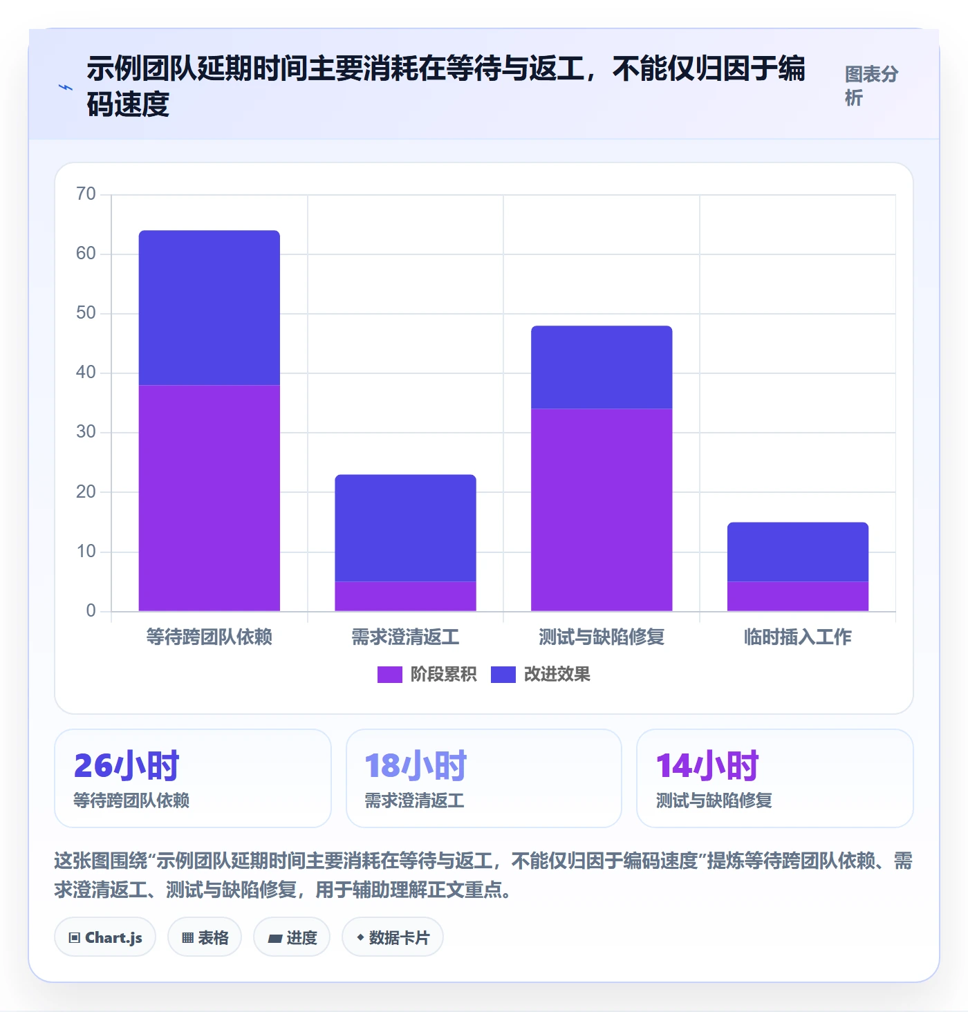Click the square icon in Chart.js tag
Image resolution: width=968 pixels, height=1012 pixels.
pyautogui.click(x=74, y=938)
